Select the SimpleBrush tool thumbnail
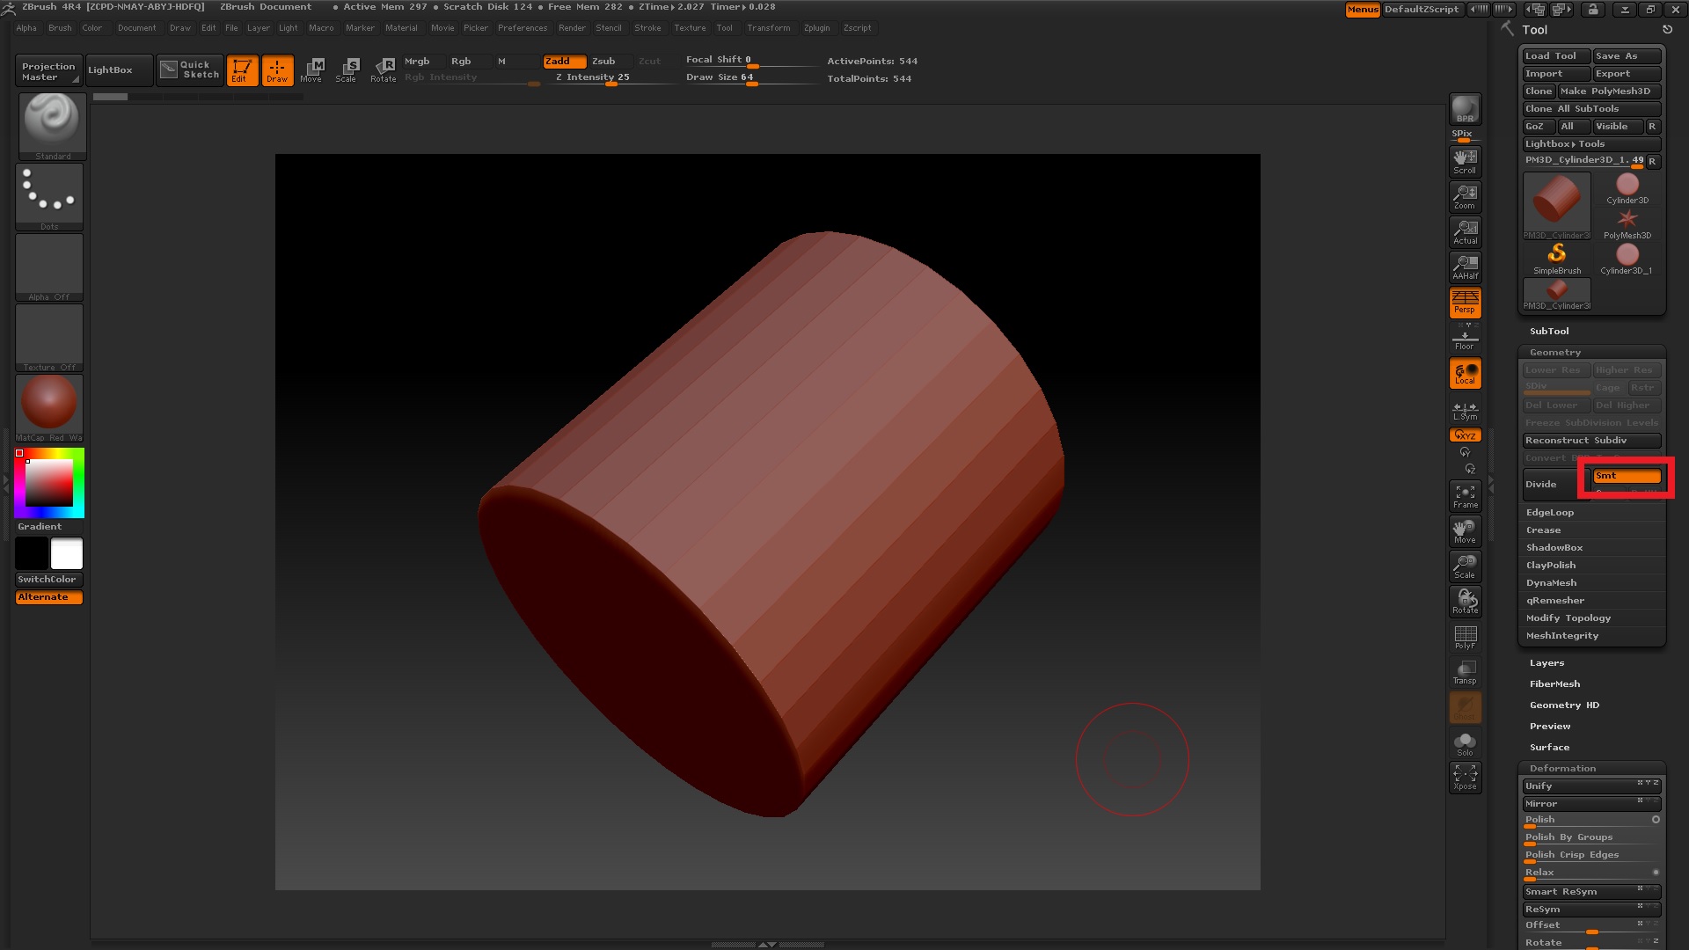 click(x=1556, y=259)
